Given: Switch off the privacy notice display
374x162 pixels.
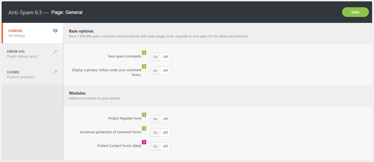Looking at the screenshot, I should [x=165, y=70].
